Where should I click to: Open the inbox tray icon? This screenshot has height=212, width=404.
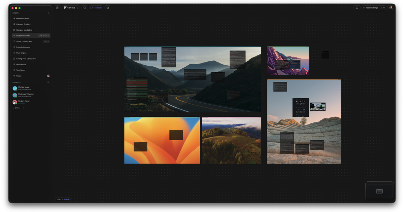tap(108, 8)
